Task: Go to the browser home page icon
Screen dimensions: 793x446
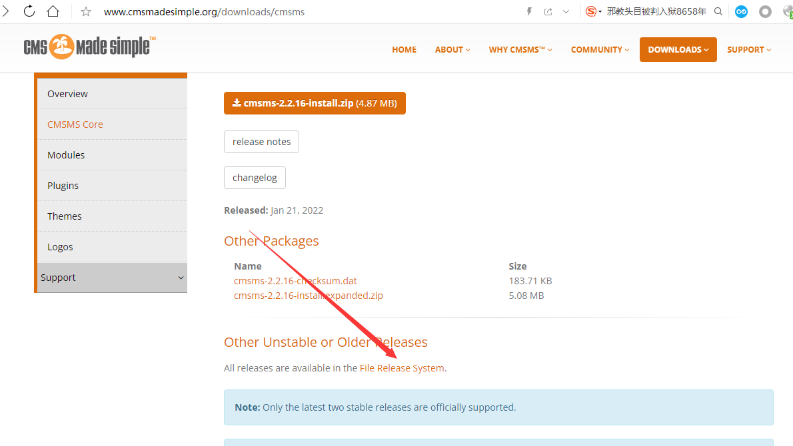Action: pyautogui.click(x=53, y=11)
